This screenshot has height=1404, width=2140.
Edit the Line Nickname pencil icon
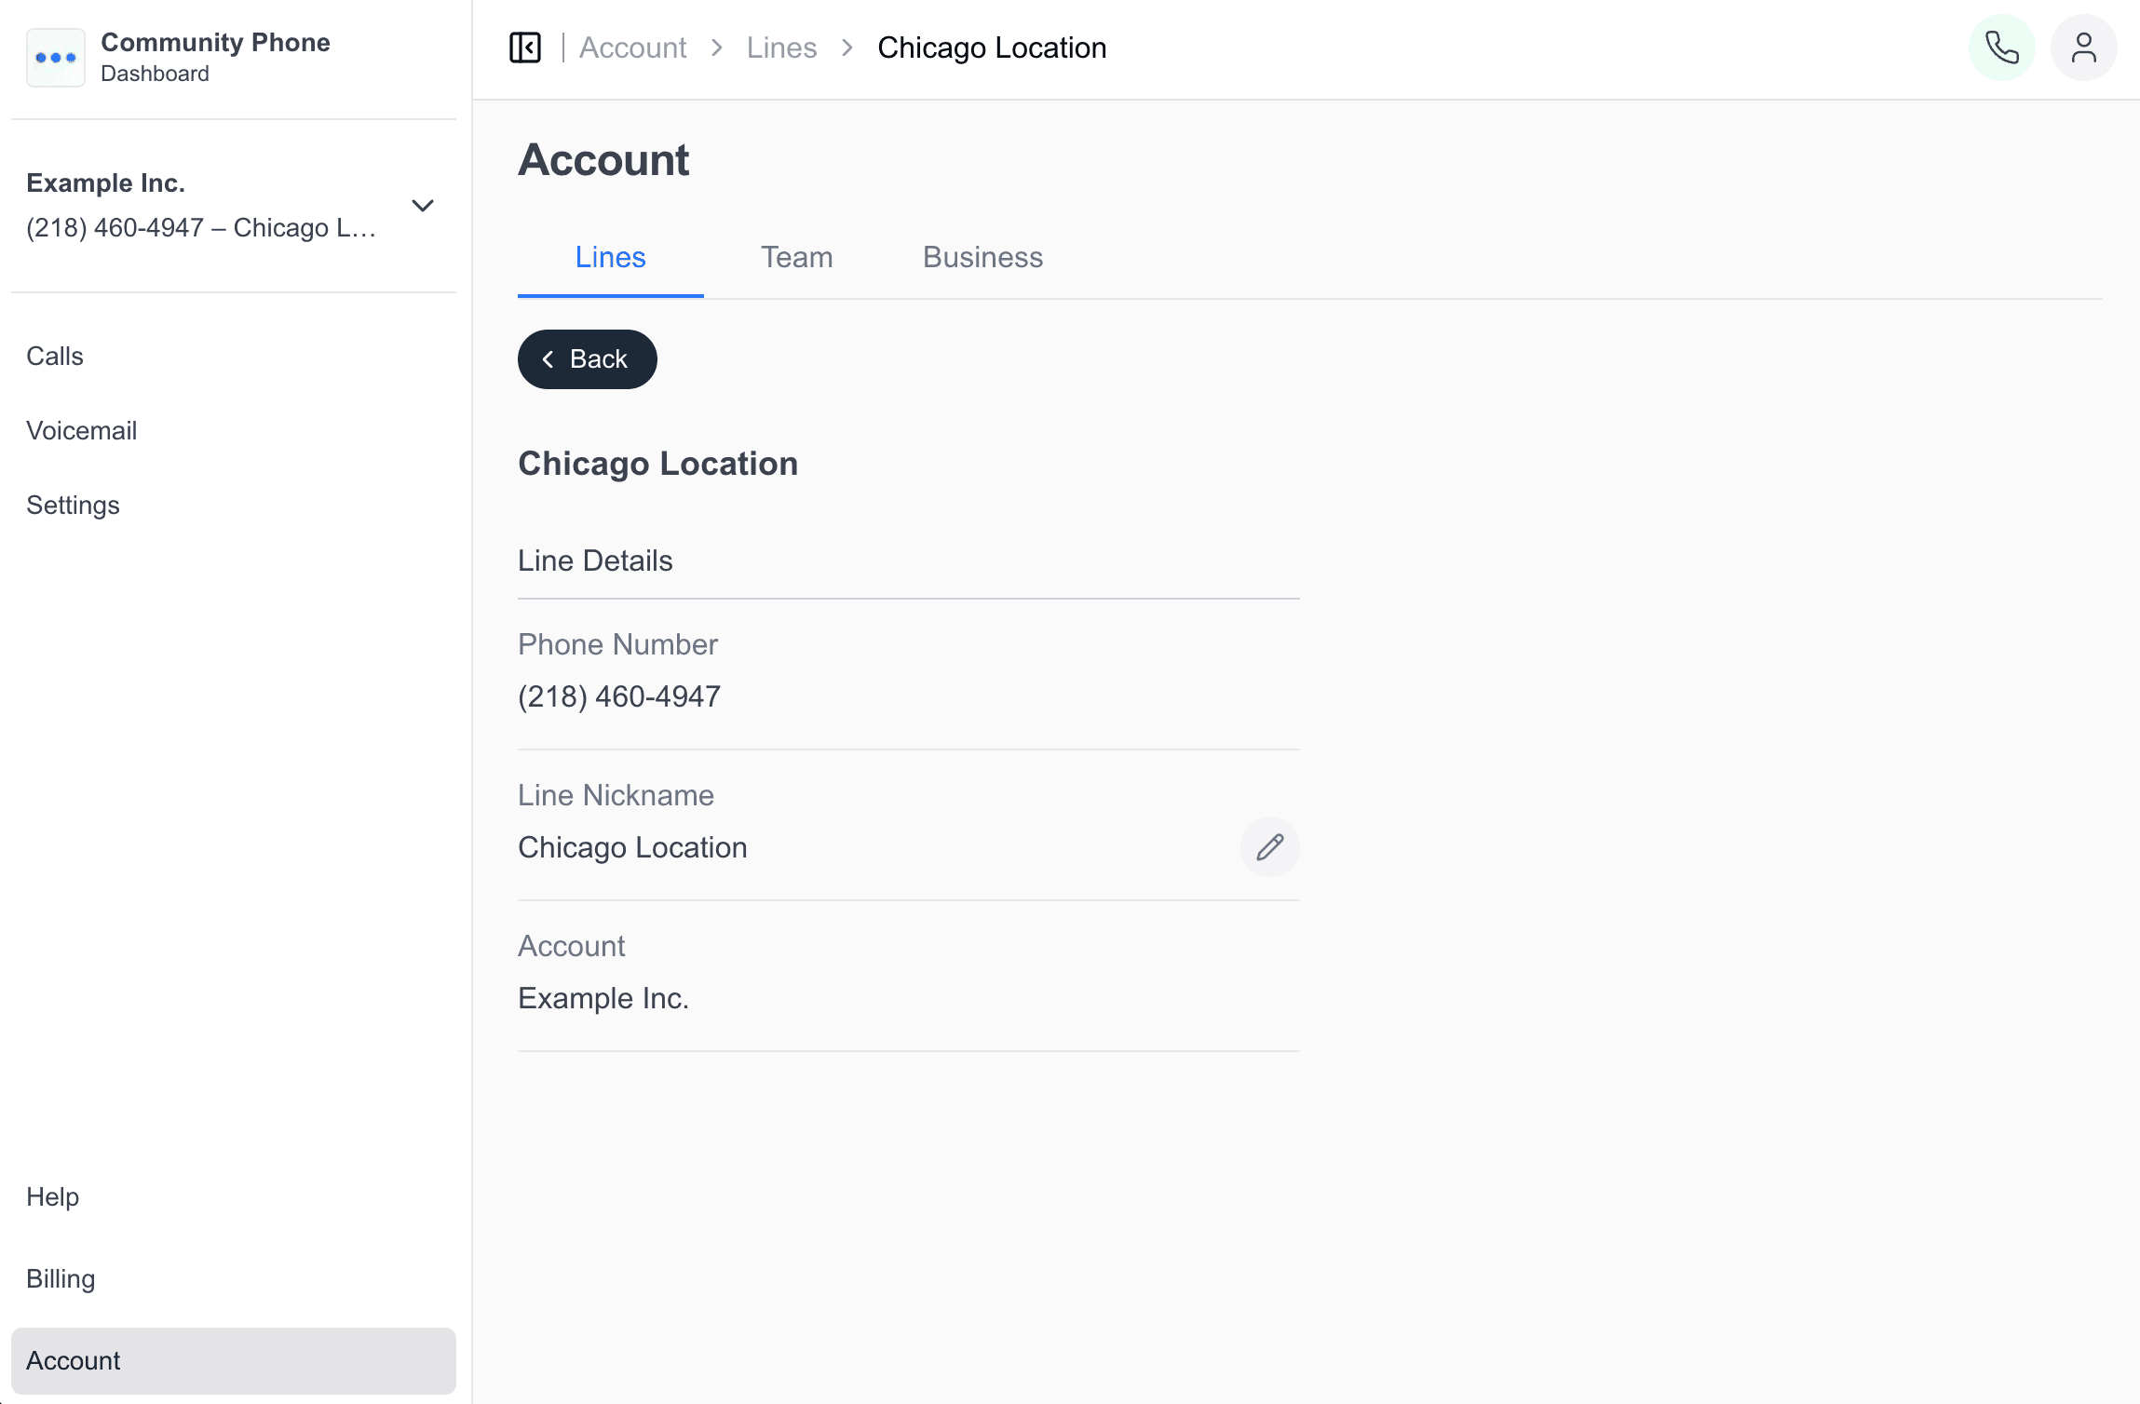(x=1269, y=847)
